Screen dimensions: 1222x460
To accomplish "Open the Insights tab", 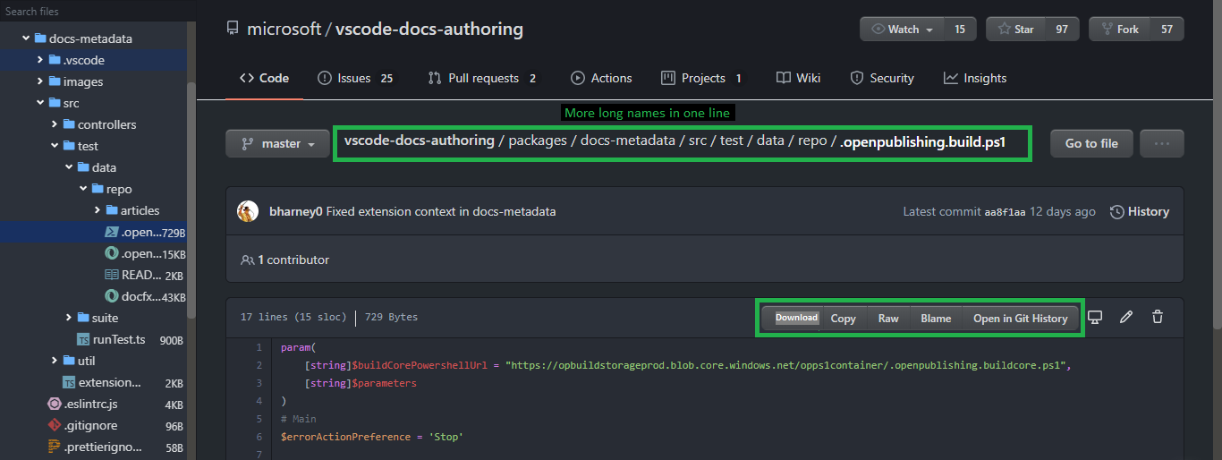I will coord(975,78).
